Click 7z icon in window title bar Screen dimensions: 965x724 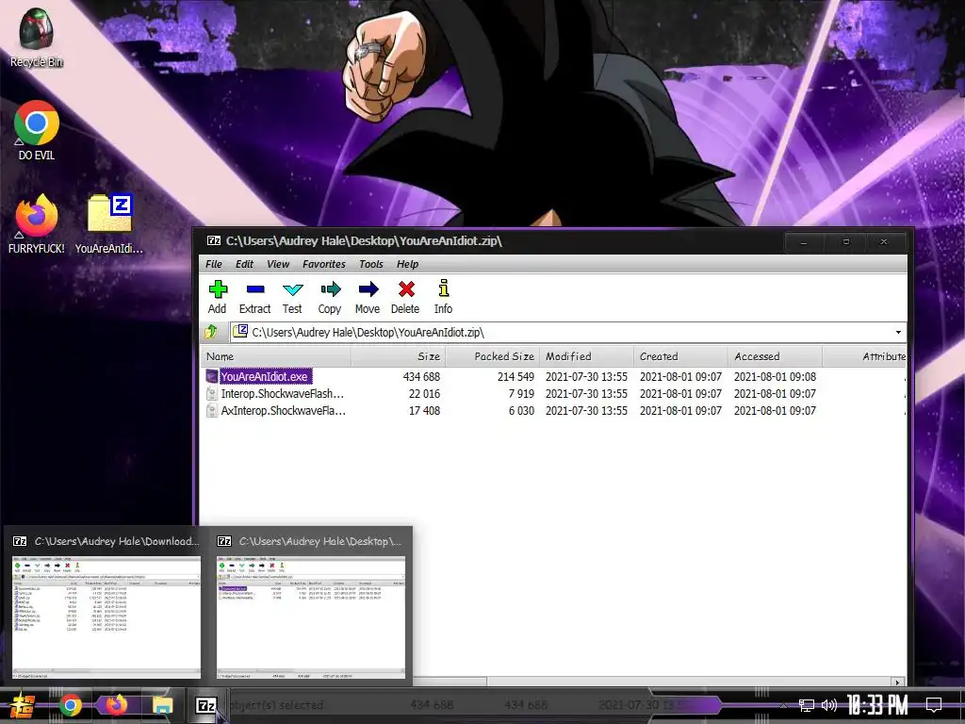click(x=214, y=240)
